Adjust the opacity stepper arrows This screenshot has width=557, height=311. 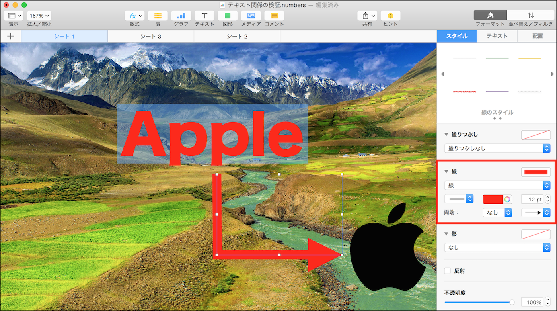[x=548, y=302]
